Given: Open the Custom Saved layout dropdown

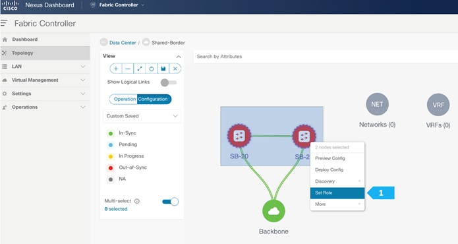Looking at the screenshot, I should [x=142, y=116].
